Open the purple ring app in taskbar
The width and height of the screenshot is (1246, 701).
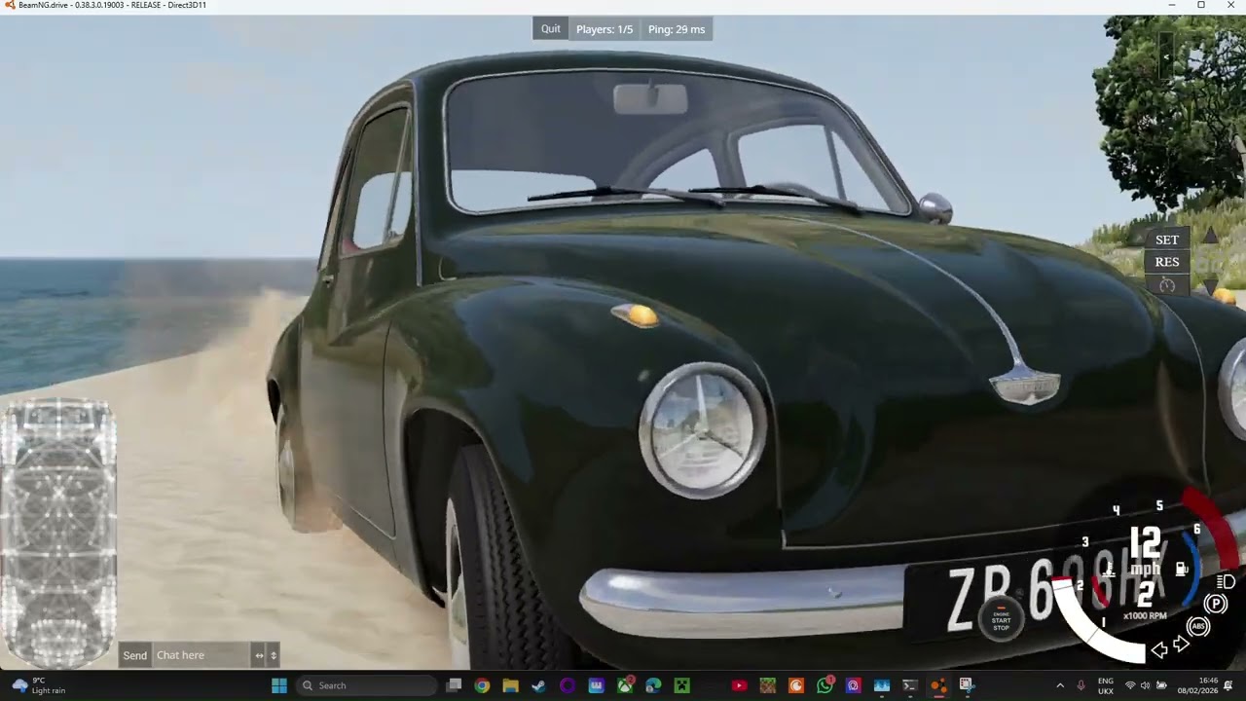pos(568,685)
